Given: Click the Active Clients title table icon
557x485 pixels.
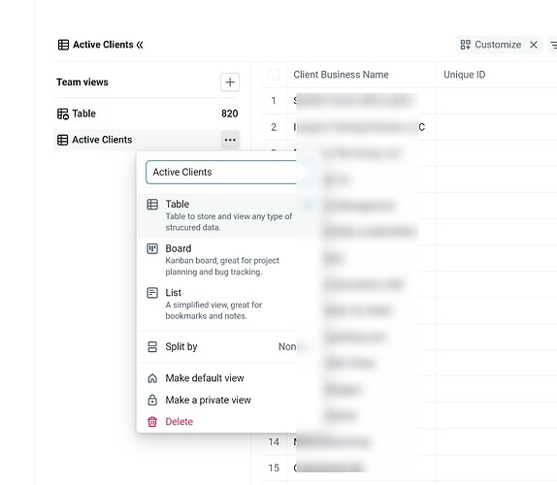Looking at the screenshot, I should pos(63,45).
